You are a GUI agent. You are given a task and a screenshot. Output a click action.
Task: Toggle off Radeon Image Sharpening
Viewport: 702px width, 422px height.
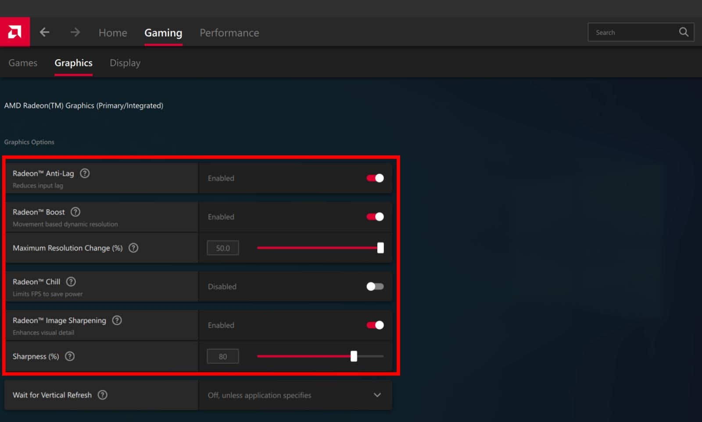(x=375, y=325)
